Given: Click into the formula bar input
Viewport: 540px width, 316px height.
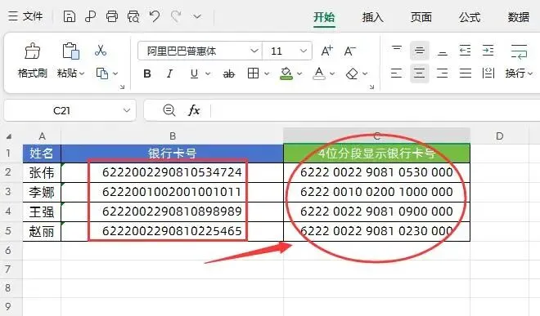Looking at the screenshot, I should click(x=376, y=111).
